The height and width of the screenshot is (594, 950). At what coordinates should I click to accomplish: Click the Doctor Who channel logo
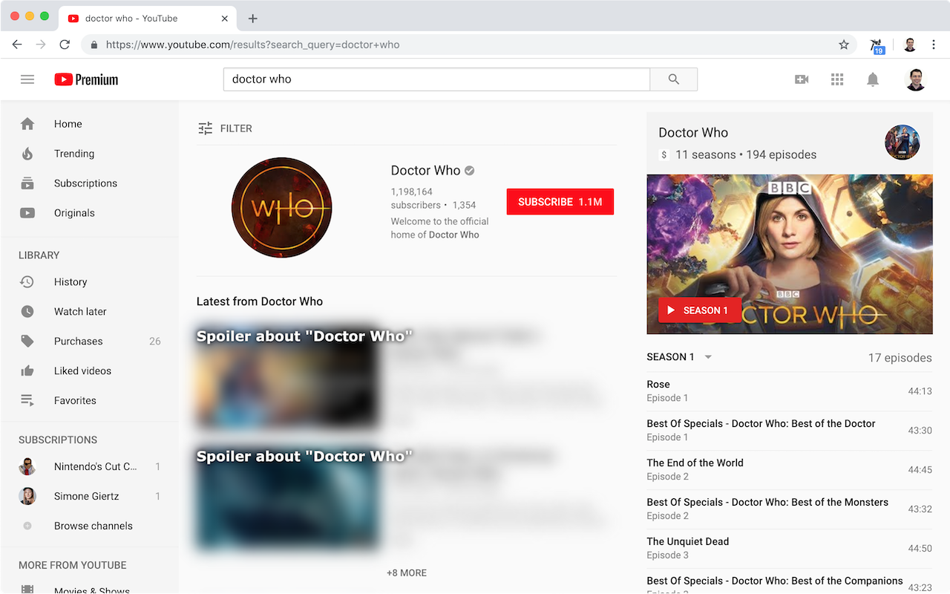[x=282, y=207]
